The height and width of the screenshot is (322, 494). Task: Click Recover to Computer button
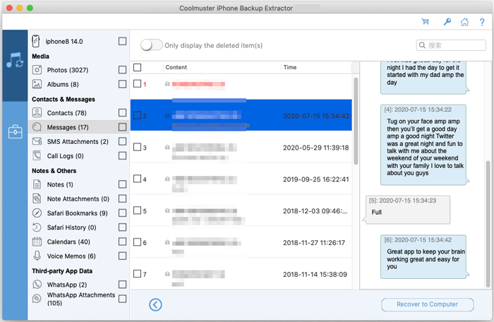tap(427, 304)
